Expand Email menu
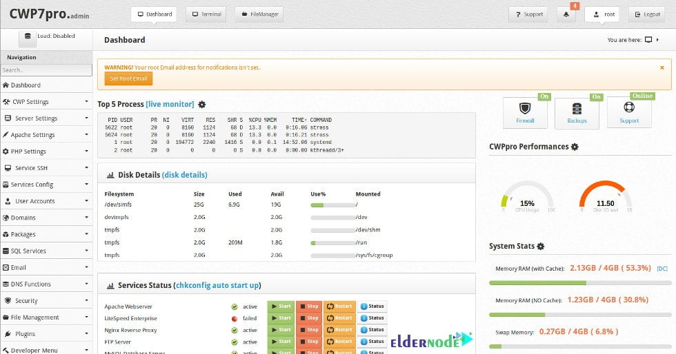676x354 pixels. (47, 267)
